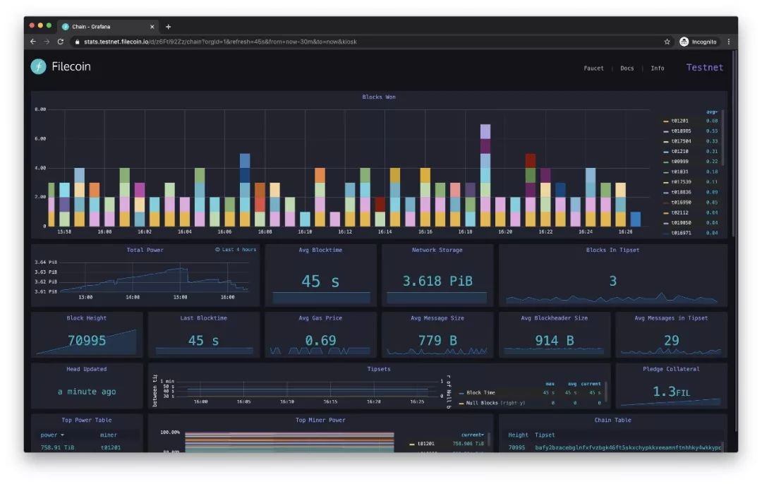Screen dimensions: 762x484
Task: Open a new tab with the plus icon
Action: pos(168,27)
